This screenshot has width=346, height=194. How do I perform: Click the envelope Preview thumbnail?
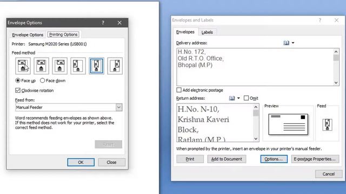tap(288, 124)
